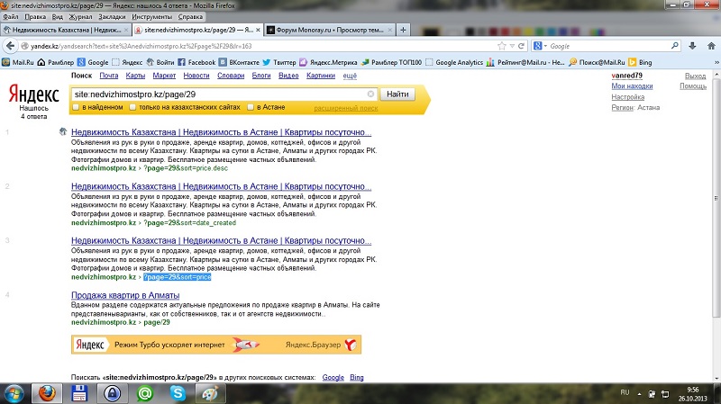Expand 'ещё' Yandex services list

coord(350,76)
